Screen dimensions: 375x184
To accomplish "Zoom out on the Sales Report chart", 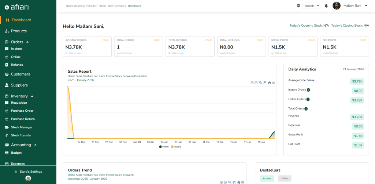I will coord(256,83).
